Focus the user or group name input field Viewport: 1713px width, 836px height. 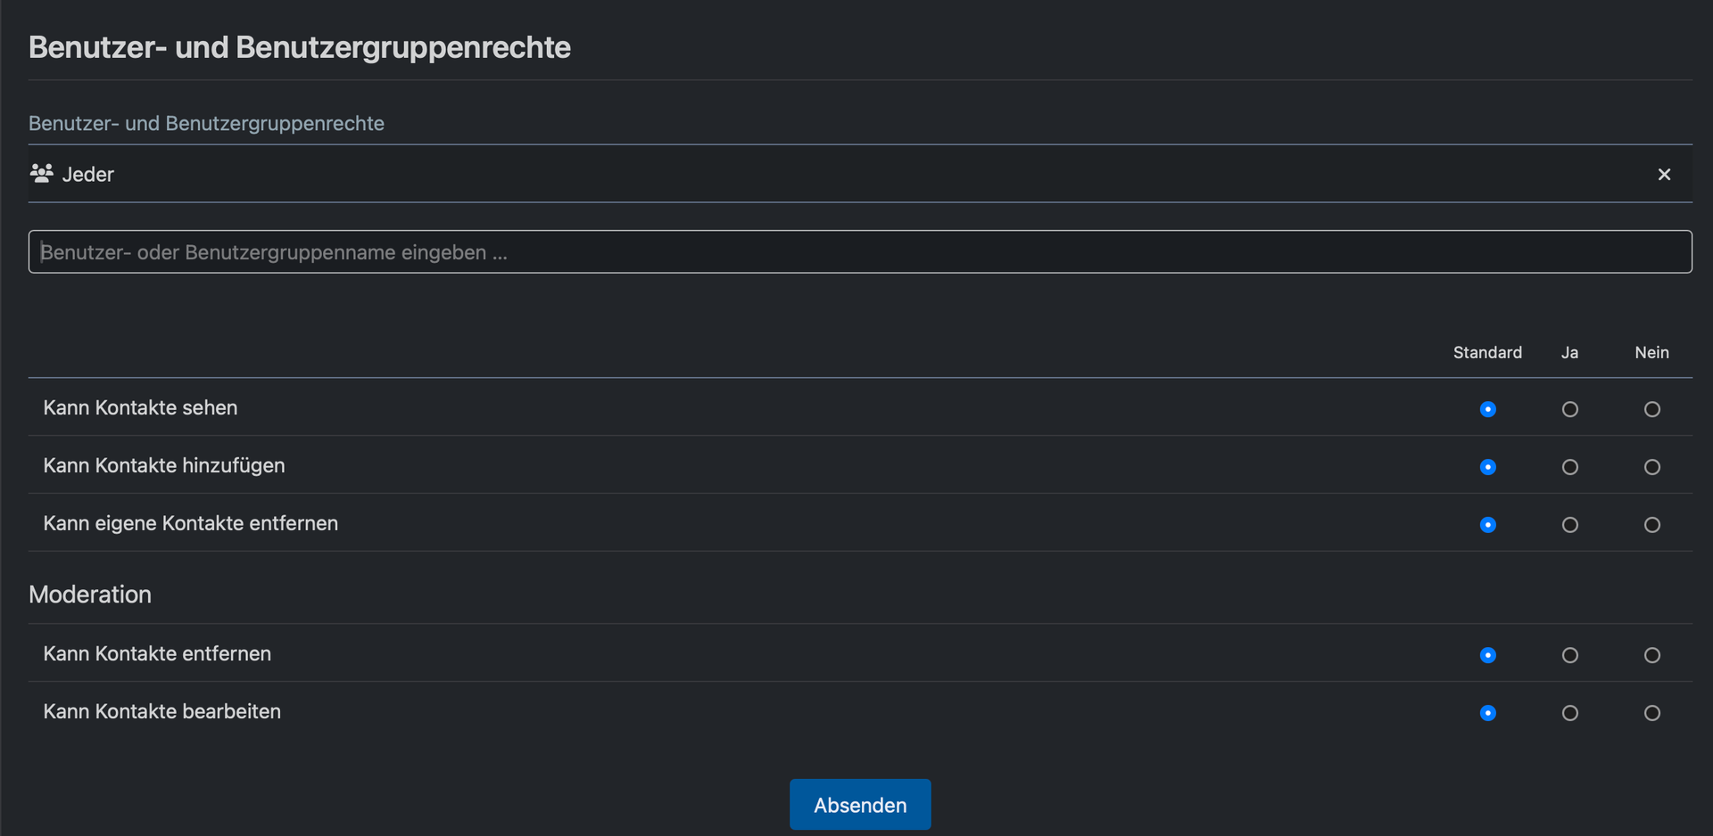pos(859,252)
